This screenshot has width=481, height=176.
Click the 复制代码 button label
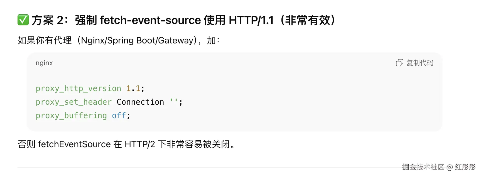tap(420, 63)
